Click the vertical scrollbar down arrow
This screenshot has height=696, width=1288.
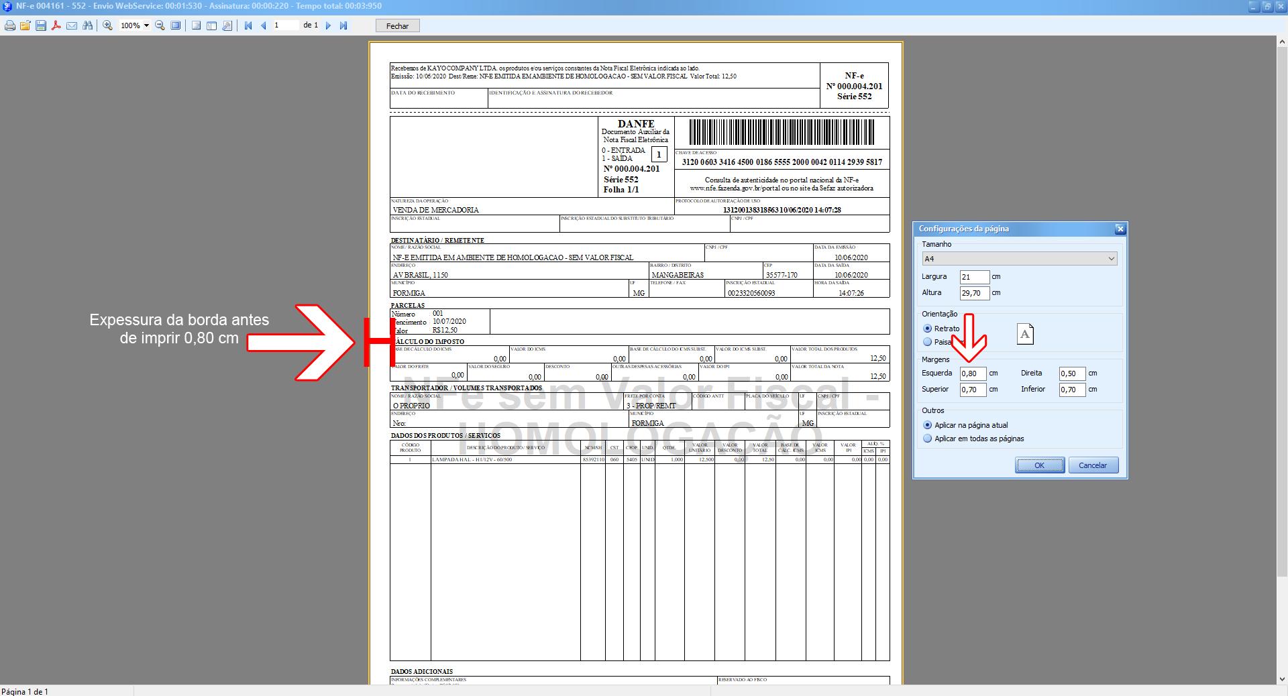tap(1282, 679)
